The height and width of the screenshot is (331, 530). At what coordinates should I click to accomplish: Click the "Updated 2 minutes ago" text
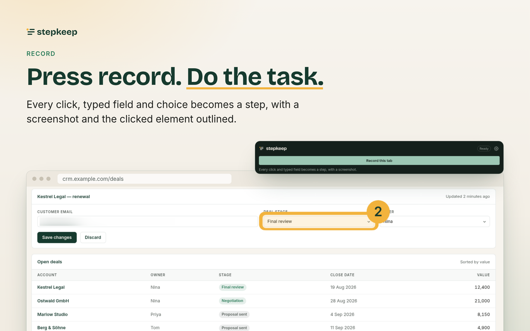click(467, 197)
